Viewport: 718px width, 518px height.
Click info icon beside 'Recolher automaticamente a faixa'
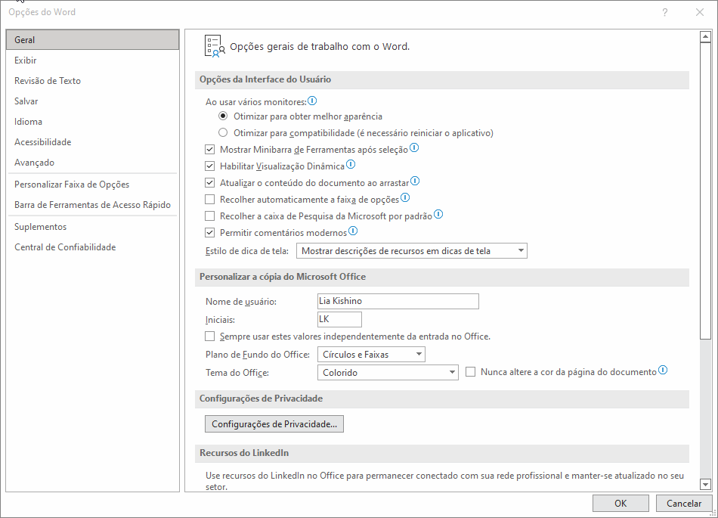click(405, 198)
